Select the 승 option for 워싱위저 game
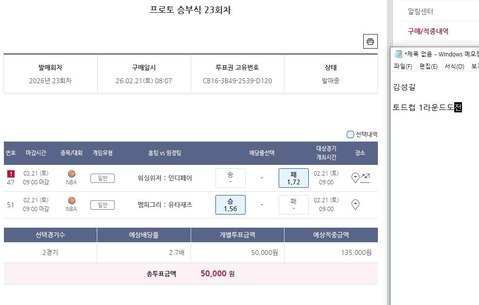Viewport: 479px width, 305px height. click(x=230, y=178)
